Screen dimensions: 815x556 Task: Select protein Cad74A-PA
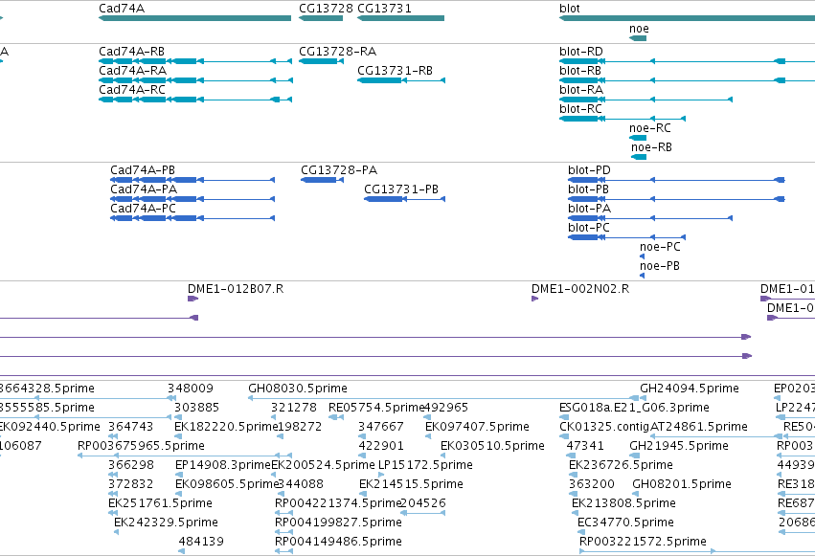(x=192, y=199)
